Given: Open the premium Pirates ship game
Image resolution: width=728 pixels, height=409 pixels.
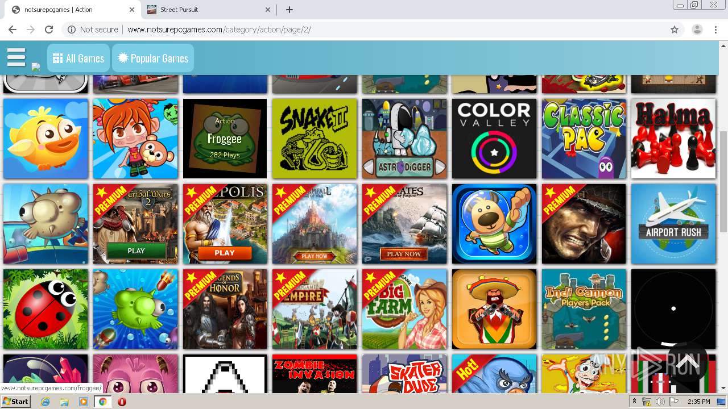Looking at the screenshot, I should click(x=404, y=224).
